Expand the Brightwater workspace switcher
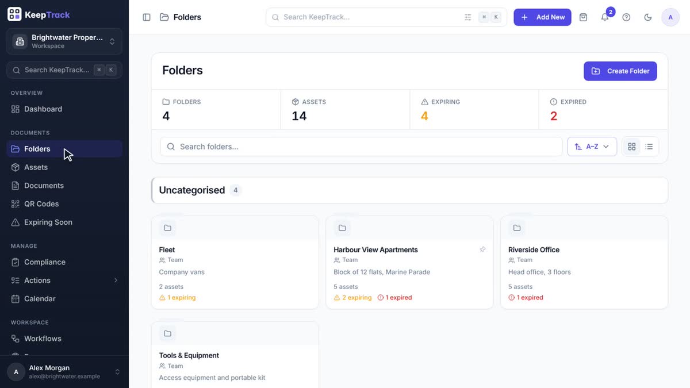The width and height of the screenshot is (690, 388). 64,41
